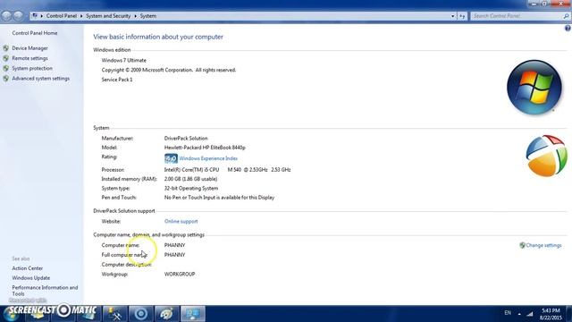The height and width of the screenshot is (322, 572).
Task: Click the magnifier search icon
Action: pyautogui.click(x=566, y=16)
